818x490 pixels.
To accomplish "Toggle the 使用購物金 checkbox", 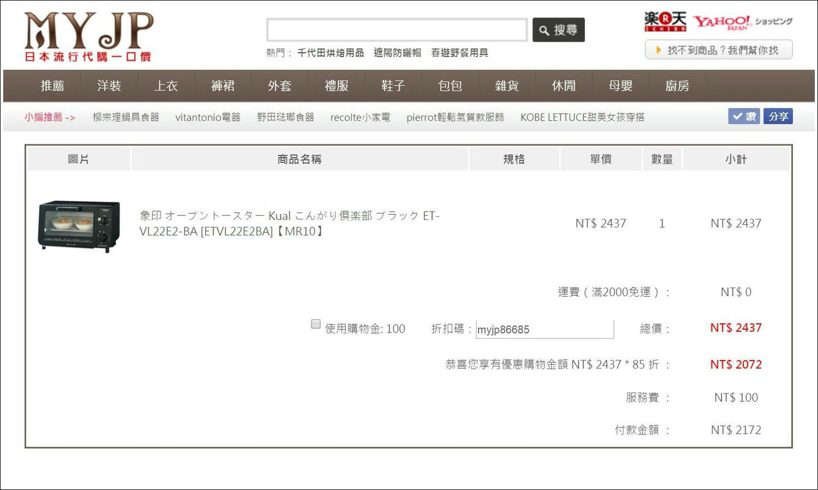I will [316, 324].
